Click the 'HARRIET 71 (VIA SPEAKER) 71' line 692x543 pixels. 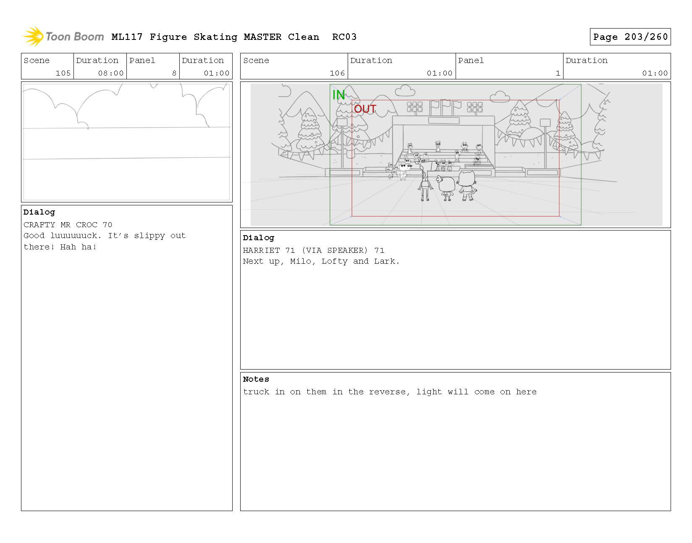tap(314, 250)
